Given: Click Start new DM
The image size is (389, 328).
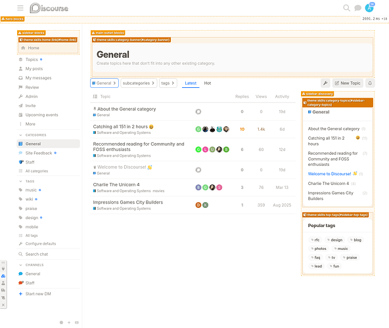Looking at the screenshot, I should coord(49,294).
